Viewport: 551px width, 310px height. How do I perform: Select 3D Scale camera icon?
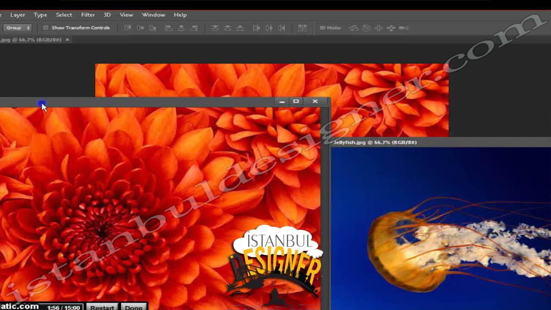pyautogui.click(x=403, y=28)
